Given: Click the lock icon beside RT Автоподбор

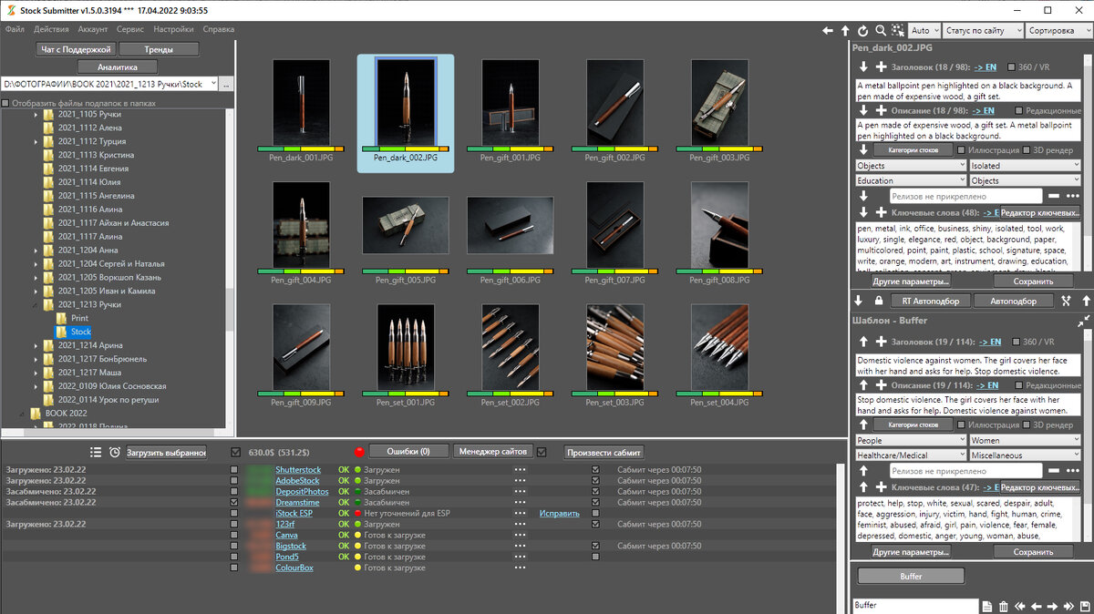Looking at the screenshot, I should (878, 301).
